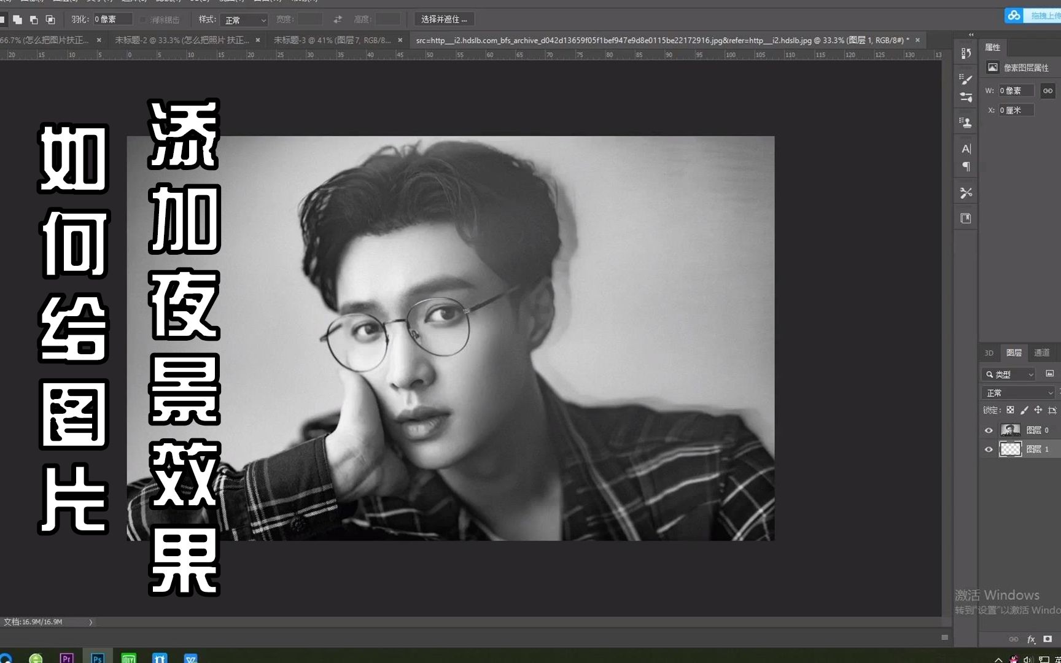Open the Tool Presets panel icon
This screenshot has height=663, width=1061.
[x=966, y=193]
